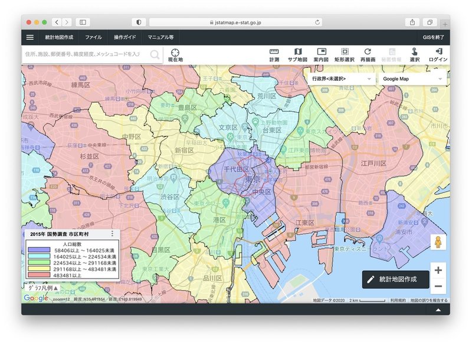The height and width of the screenshot is (344, 472).
Task: Activate 矩形選択 rectangle selection tool
Action: click(x=345, y=55)
